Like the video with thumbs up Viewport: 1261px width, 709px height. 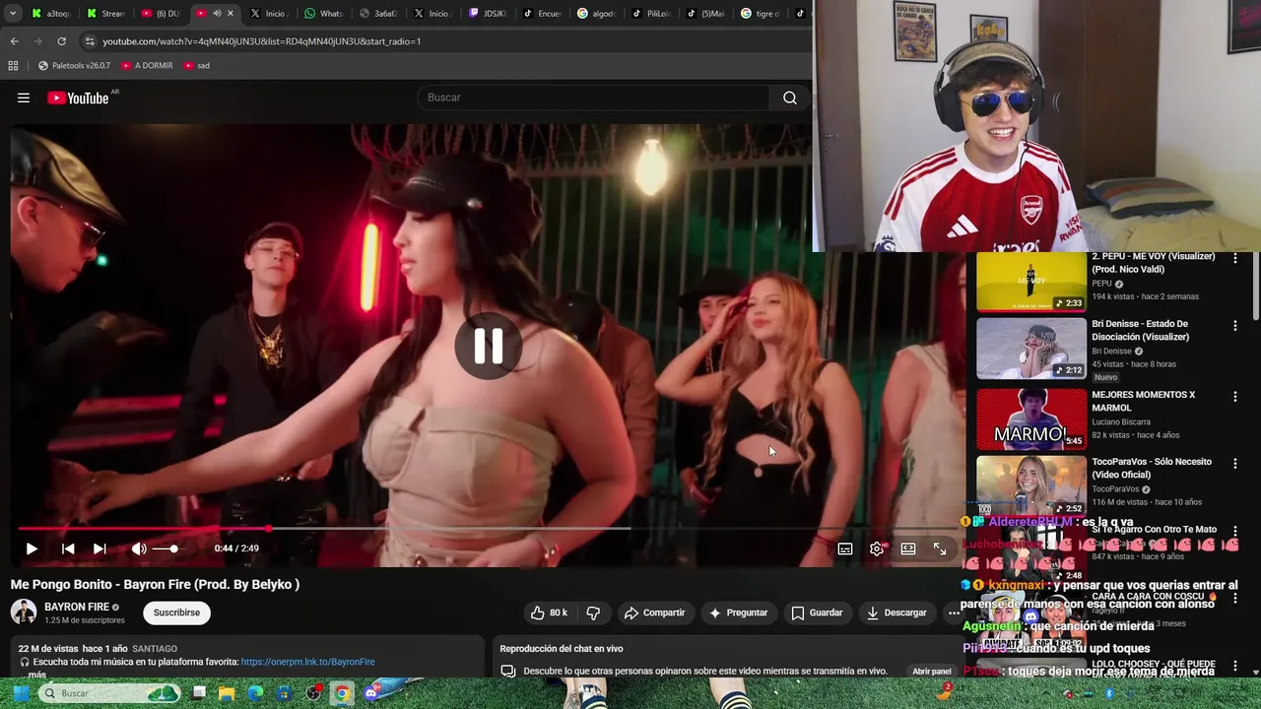[549, 612]
